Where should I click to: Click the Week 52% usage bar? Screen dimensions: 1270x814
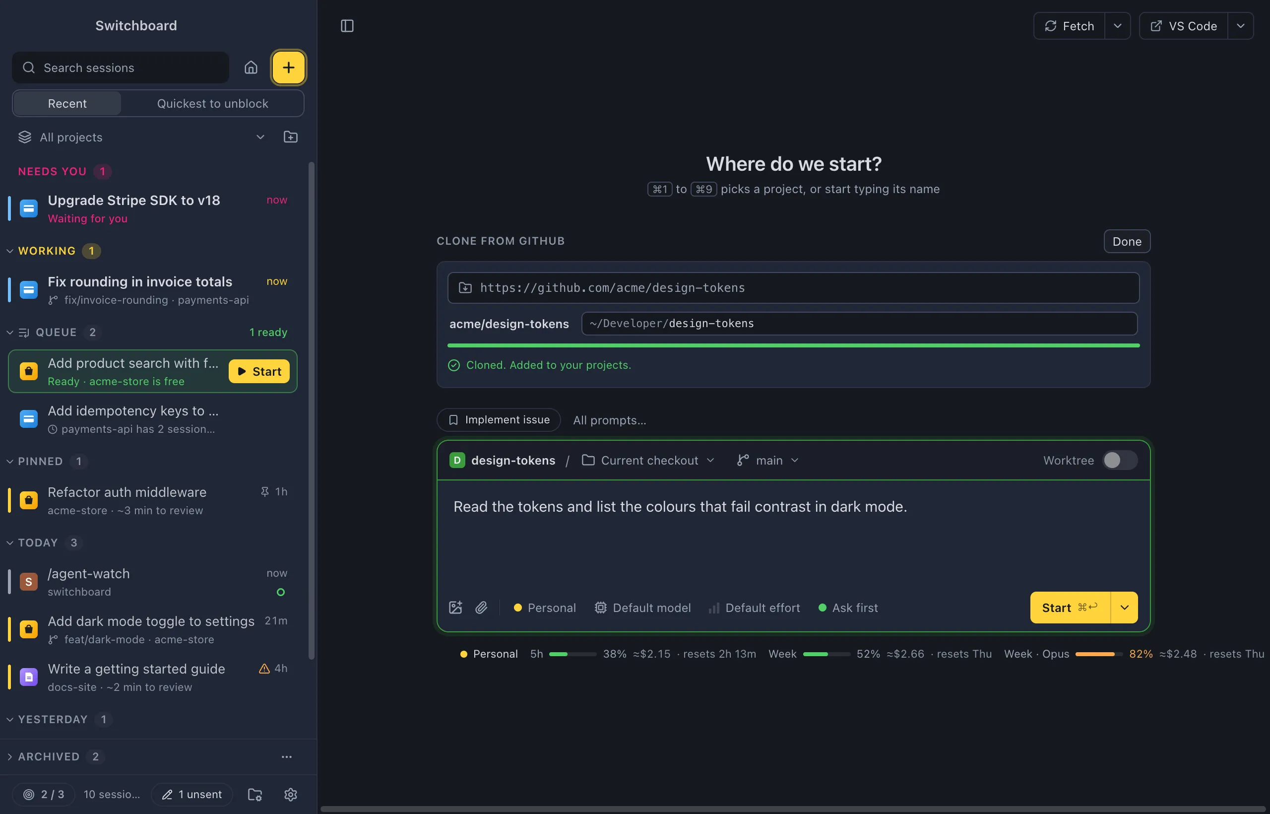pos(826,654)
